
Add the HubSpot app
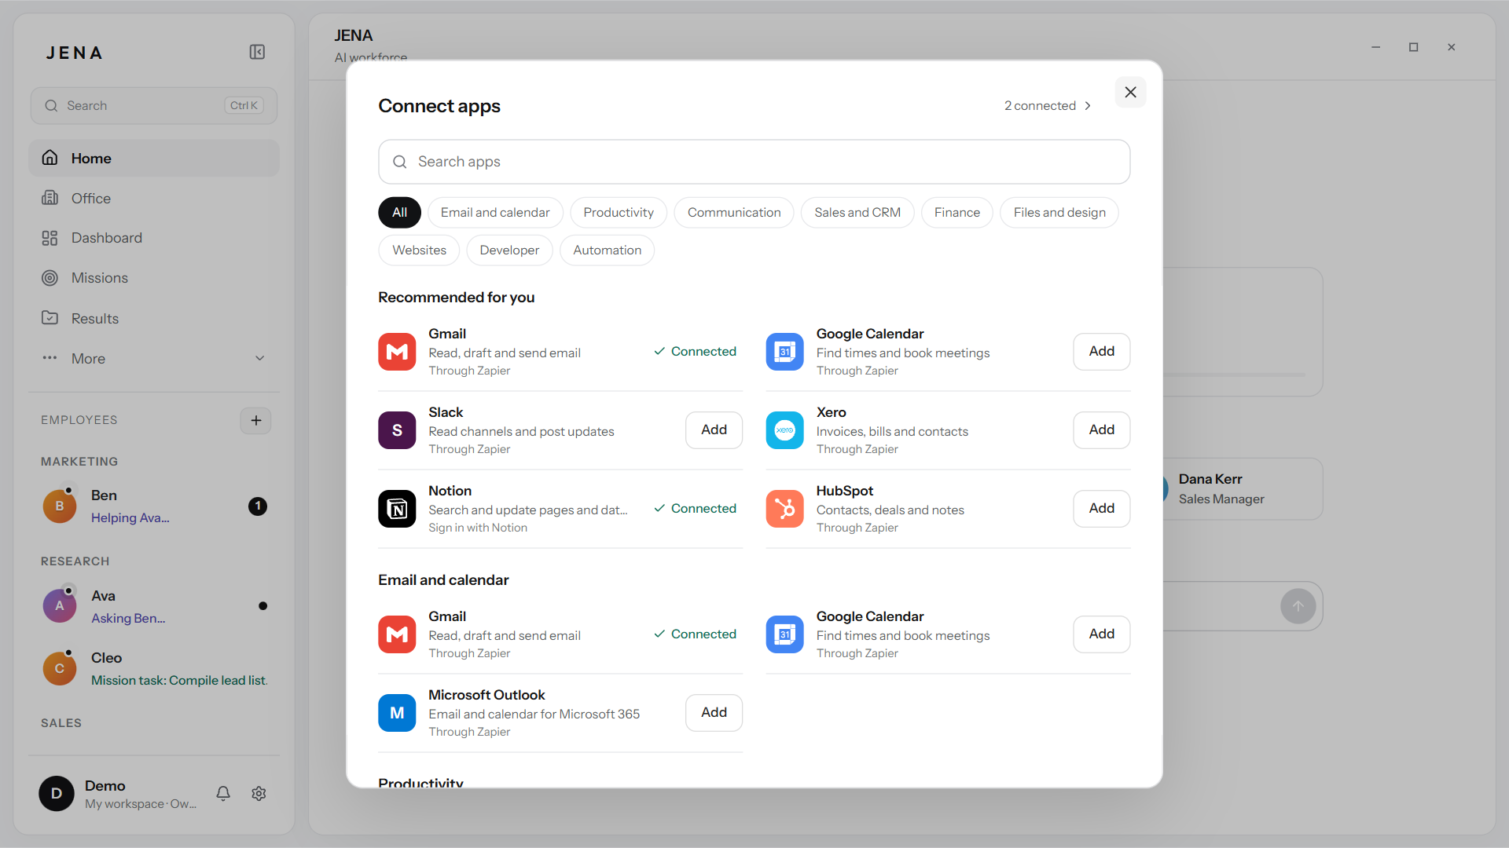point(1102,508)
